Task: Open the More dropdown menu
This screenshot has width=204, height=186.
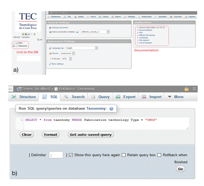Action: pos(176,97)
